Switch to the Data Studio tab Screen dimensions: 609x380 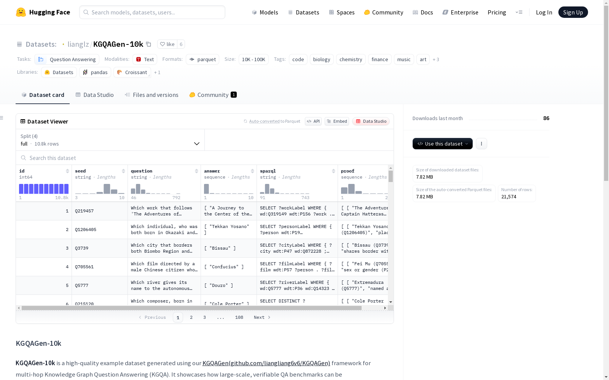94,95
